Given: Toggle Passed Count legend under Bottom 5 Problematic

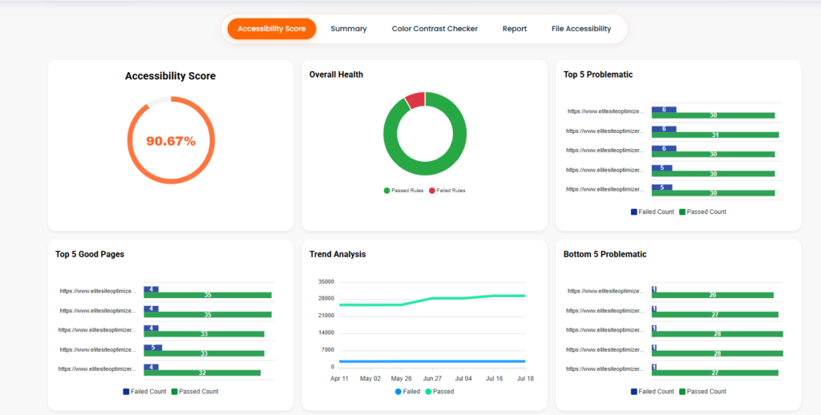Looking at the screenshot, I should (x=702, y=392).
